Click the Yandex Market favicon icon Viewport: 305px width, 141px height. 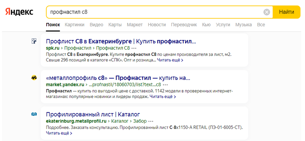[34, 77]
